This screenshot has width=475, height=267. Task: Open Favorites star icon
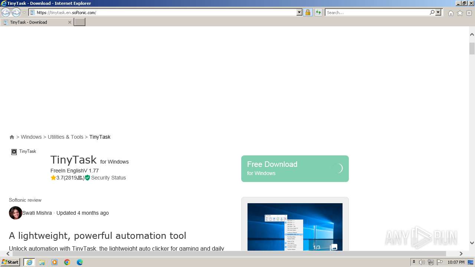460,13
